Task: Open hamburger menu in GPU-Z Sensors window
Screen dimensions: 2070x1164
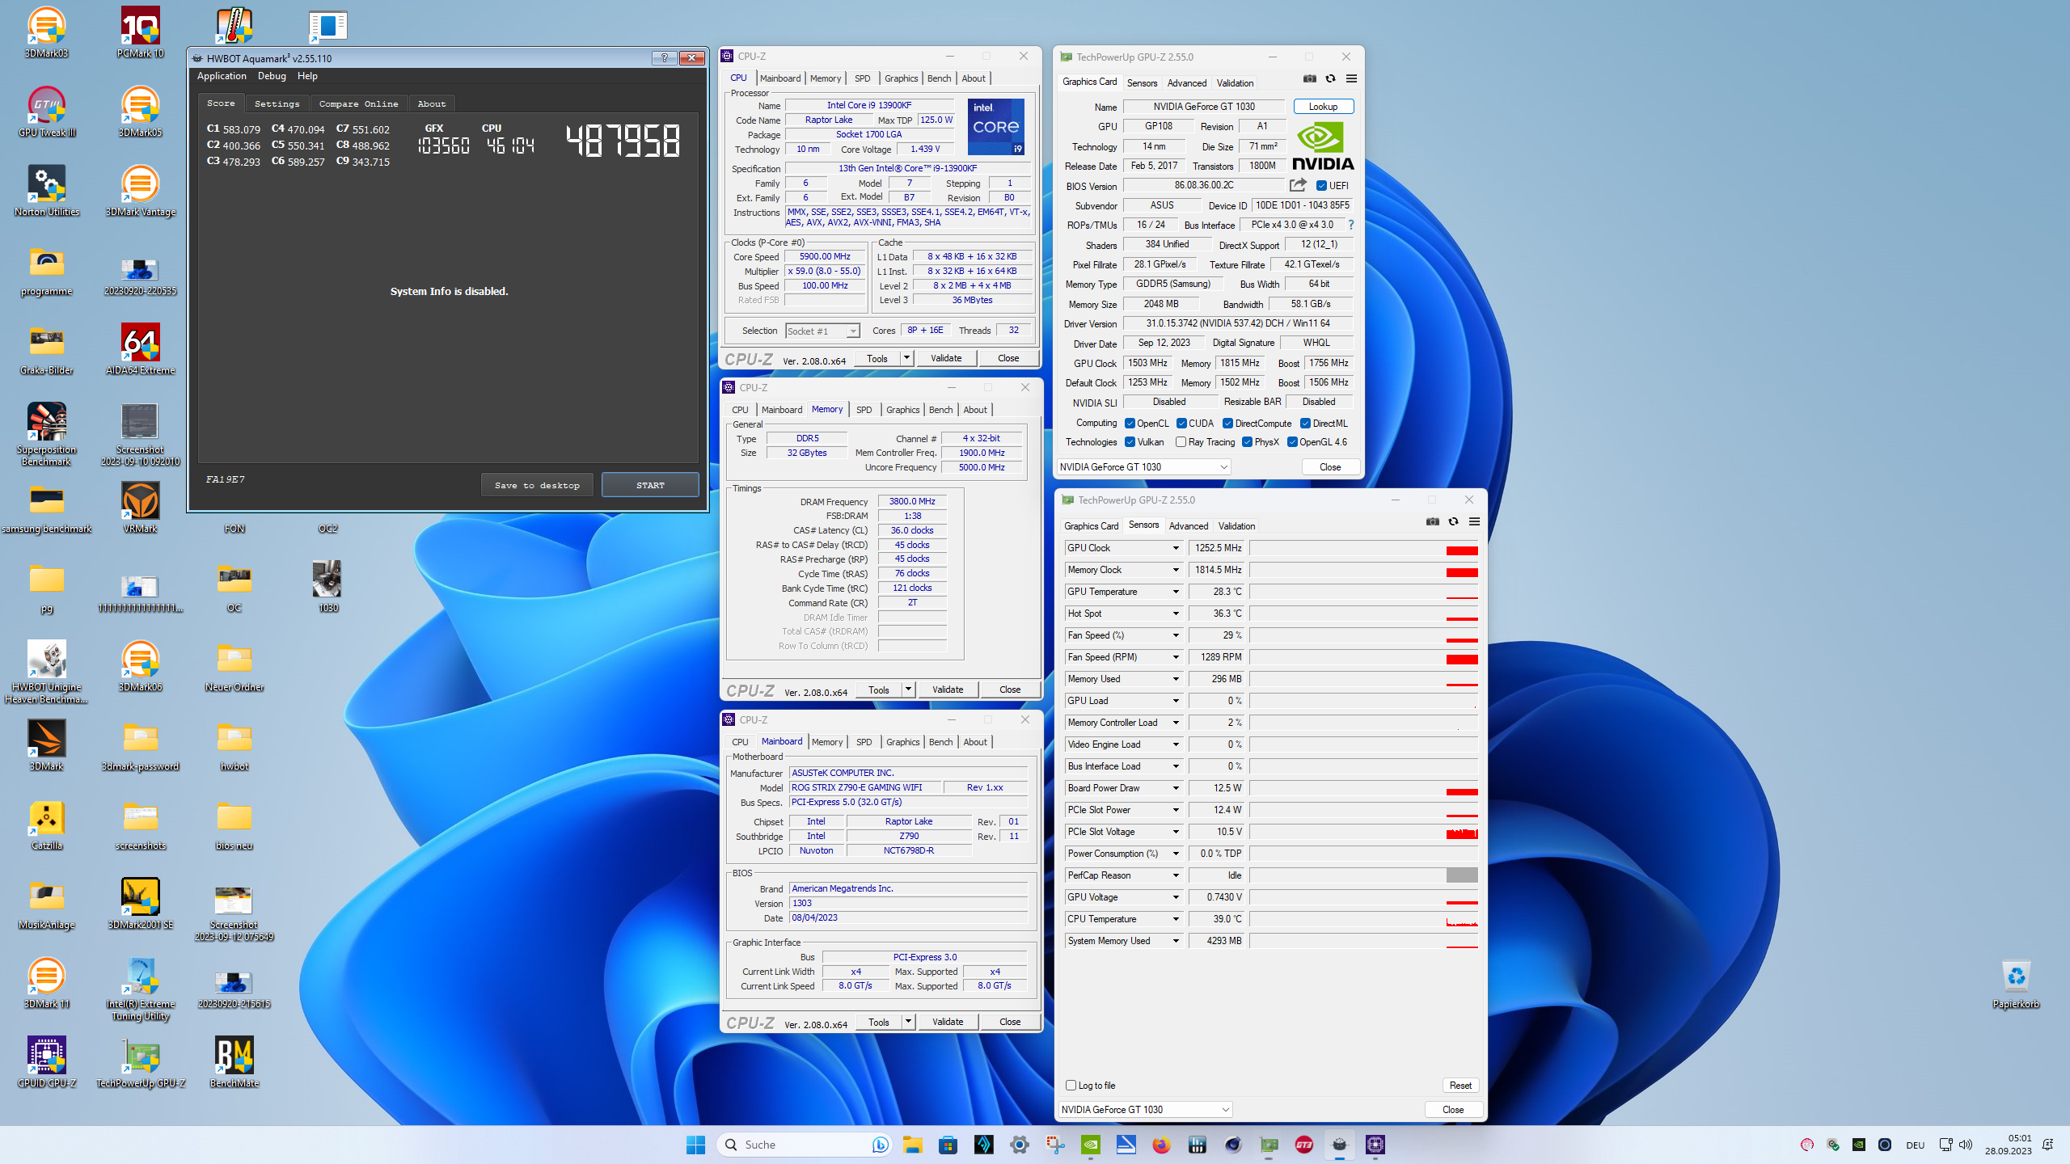Action: click(x=1474, y=522)
